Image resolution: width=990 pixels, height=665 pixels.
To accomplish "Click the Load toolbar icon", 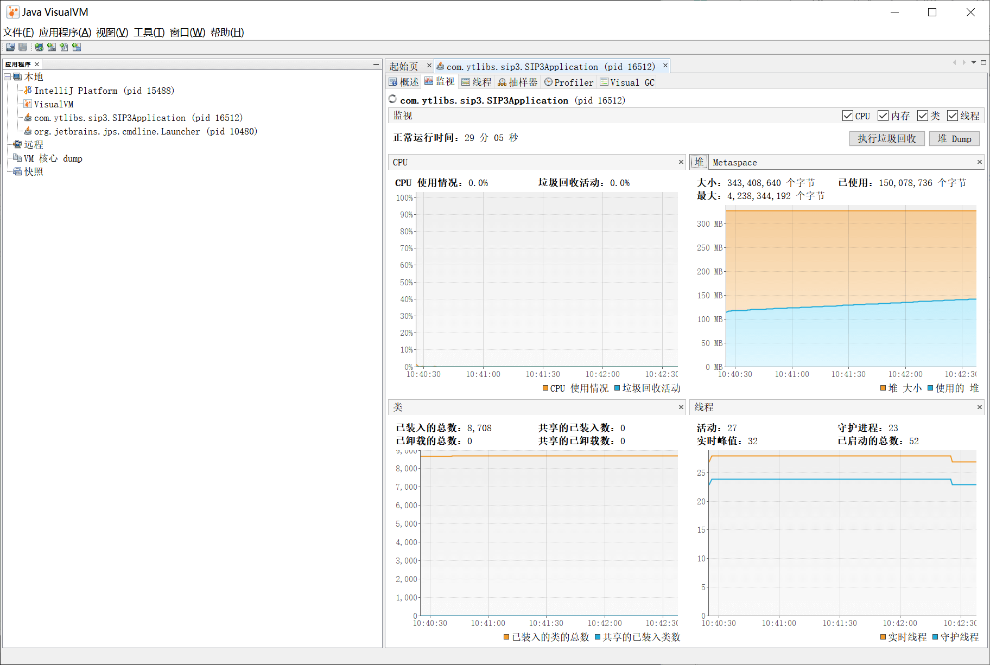I will tap(10, 47).
